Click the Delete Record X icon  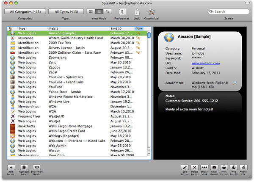click(195, 167)
